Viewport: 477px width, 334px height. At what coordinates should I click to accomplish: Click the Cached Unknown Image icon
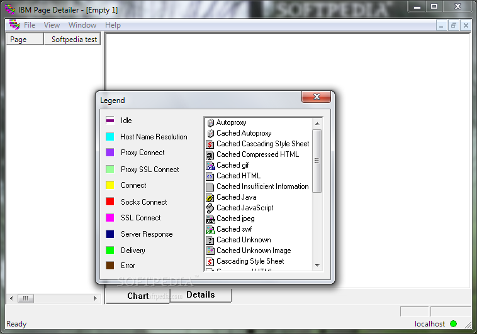211,251
